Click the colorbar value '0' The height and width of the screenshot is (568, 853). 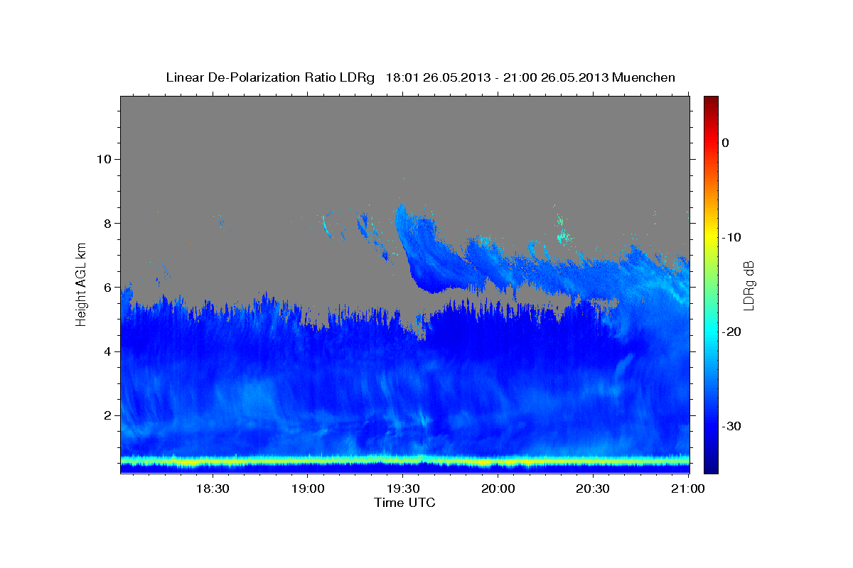pyautogui.click(x=725, y=143)
